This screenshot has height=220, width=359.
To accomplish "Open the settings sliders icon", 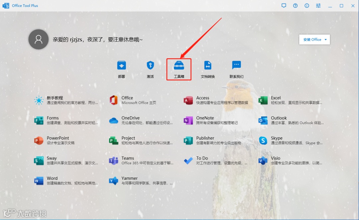I will click(318, 6).
